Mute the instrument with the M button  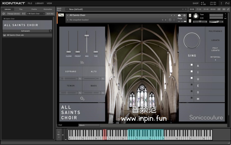(190, 21)
